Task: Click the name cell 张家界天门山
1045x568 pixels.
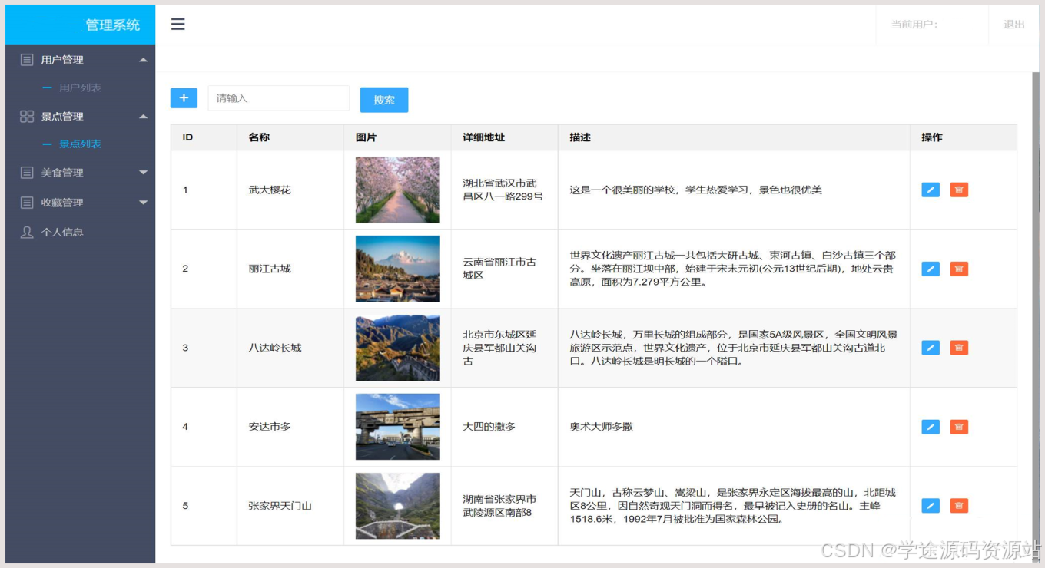Action: pos(280,506)
